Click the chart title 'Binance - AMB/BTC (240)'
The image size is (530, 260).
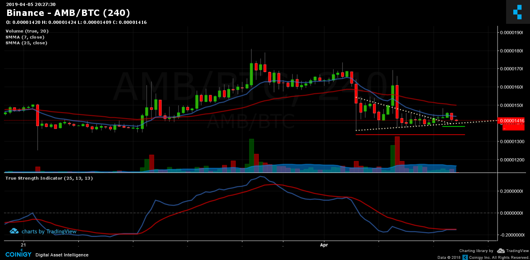(68, 13)
